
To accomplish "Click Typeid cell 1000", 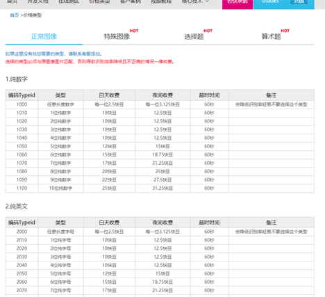I will click(x=22, y=104).
